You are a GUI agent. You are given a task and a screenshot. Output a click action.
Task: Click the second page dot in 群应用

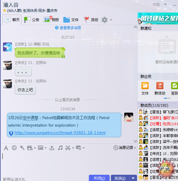(x=169, y=98)
